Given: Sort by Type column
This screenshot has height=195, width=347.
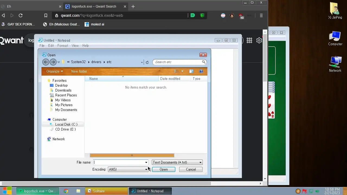Looking at the screenshot, I should (199, 79).
